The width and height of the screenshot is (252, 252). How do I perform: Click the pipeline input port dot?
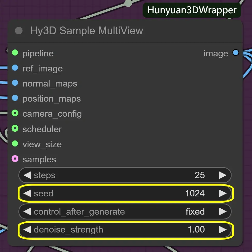15,53
